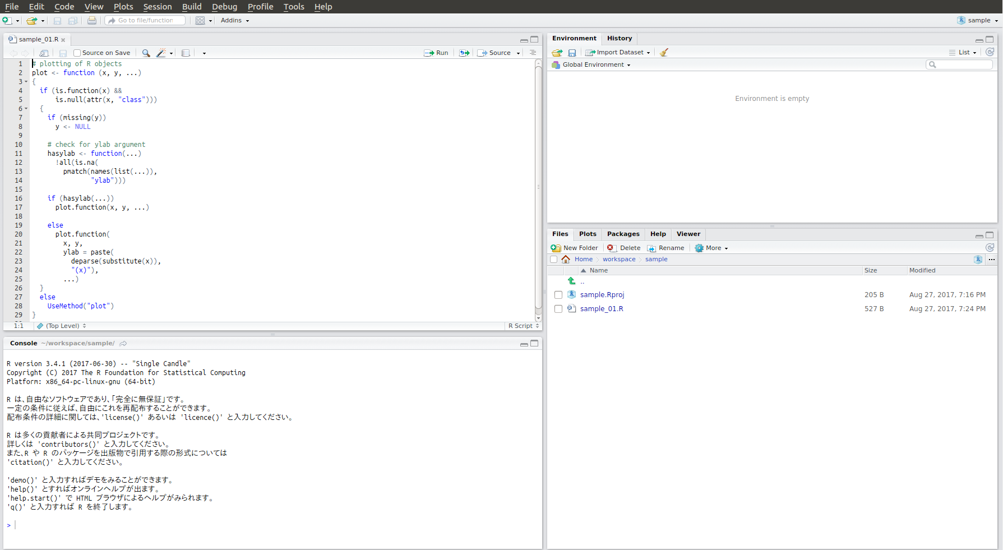Viewport: 1003px width, 550px height.
Task: Click the Show document outline icon
Action: (533, 53)
